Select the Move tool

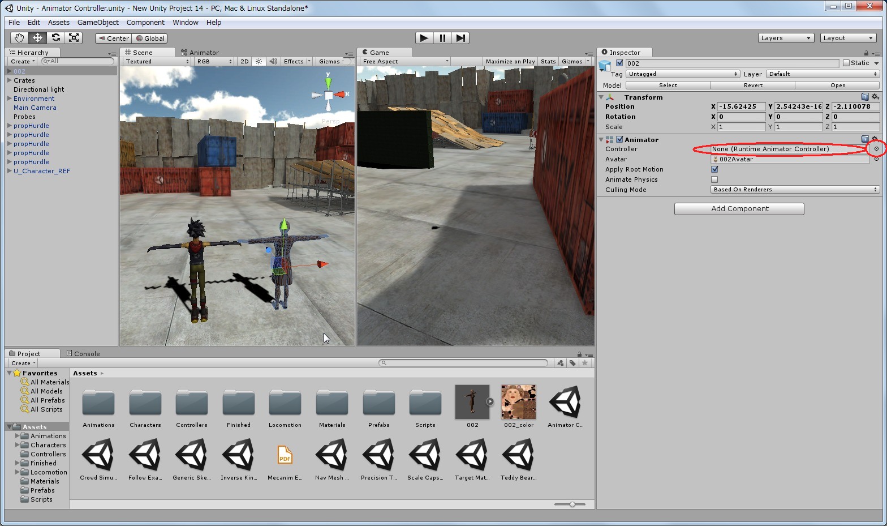tap(37, 38)
